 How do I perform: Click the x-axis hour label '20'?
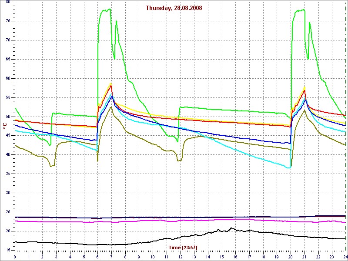[x=291, y=257]
